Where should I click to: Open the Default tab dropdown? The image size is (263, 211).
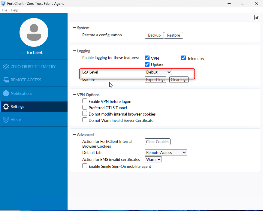[x=166, y=152]
